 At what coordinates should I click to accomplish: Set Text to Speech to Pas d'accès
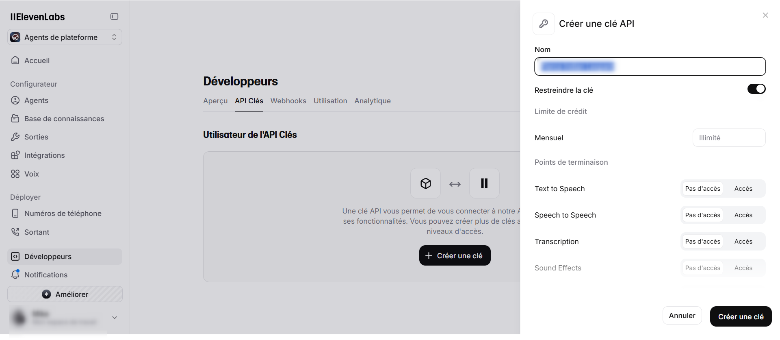coord(702,189)
